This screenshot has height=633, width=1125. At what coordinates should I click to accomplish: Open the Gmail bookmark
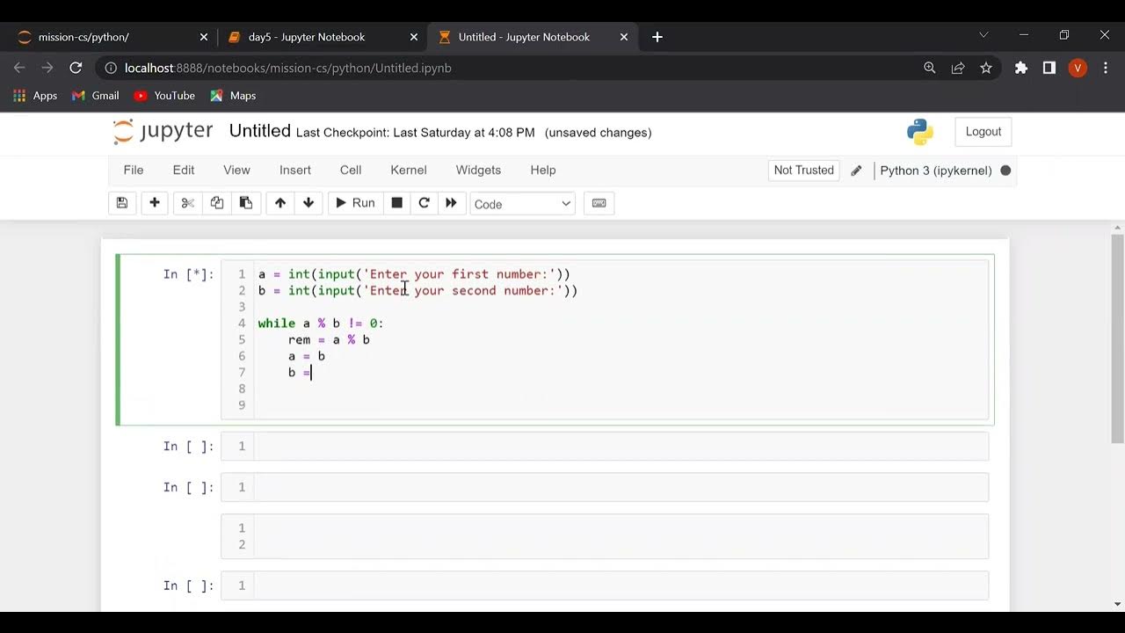coord(96,96)
